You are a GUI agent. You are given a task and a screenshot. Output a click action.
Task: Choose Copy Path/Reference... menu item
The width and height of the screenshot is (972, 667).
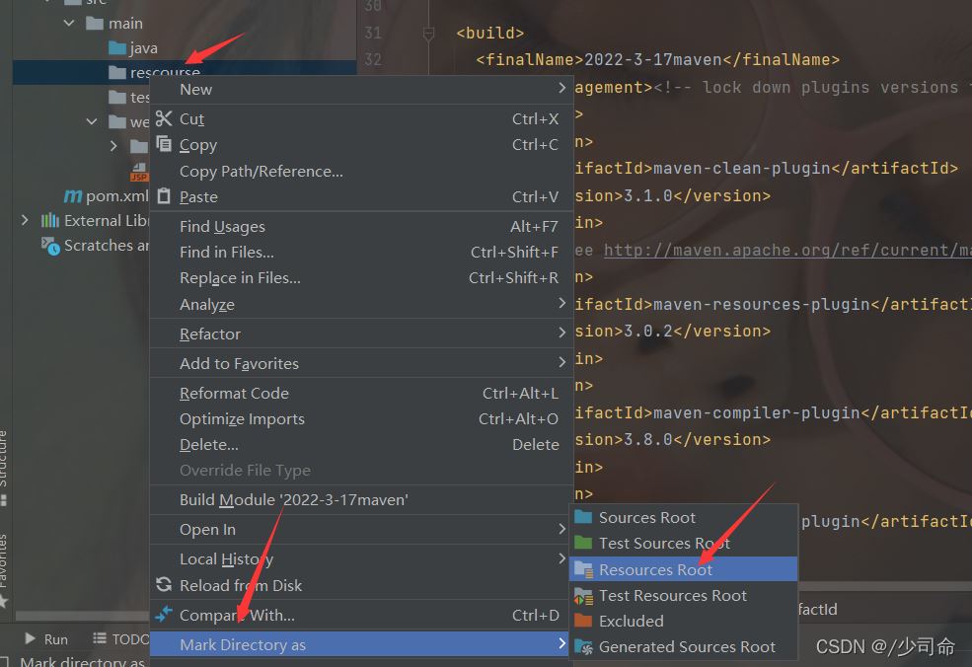click(361, 171)
